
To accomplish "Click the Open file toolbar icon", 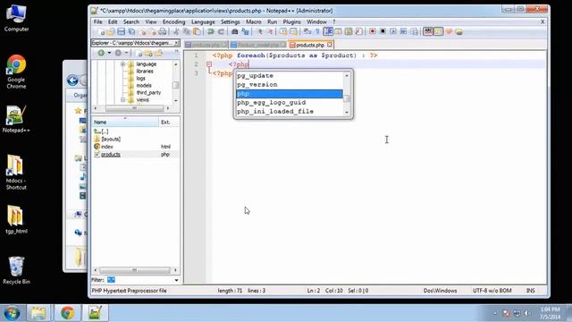I will tap(111, 32).
